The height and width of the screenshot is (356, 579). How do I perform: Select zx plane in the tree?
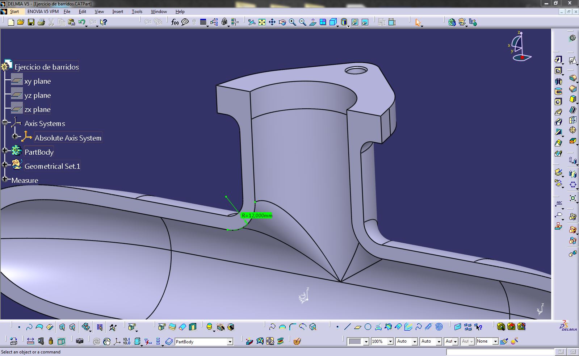tap(38, 109)
